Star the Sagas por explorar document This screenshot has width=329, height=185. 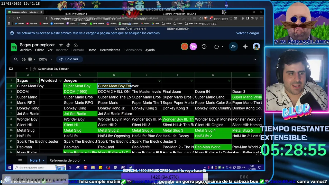pyautogui.click(x=61, y=45)
